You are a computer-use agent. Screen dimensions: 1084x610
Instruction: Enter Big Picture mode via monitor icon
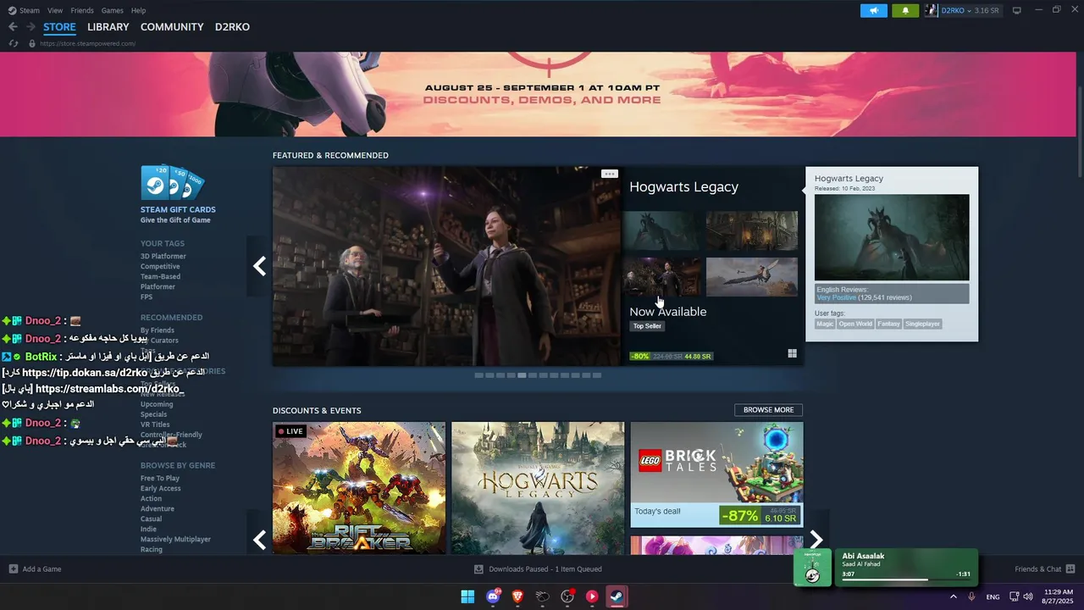click(x=1017, y=10)
